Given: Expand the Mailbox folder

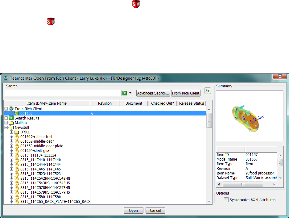Looking at the screenshot, I should 6,123.
